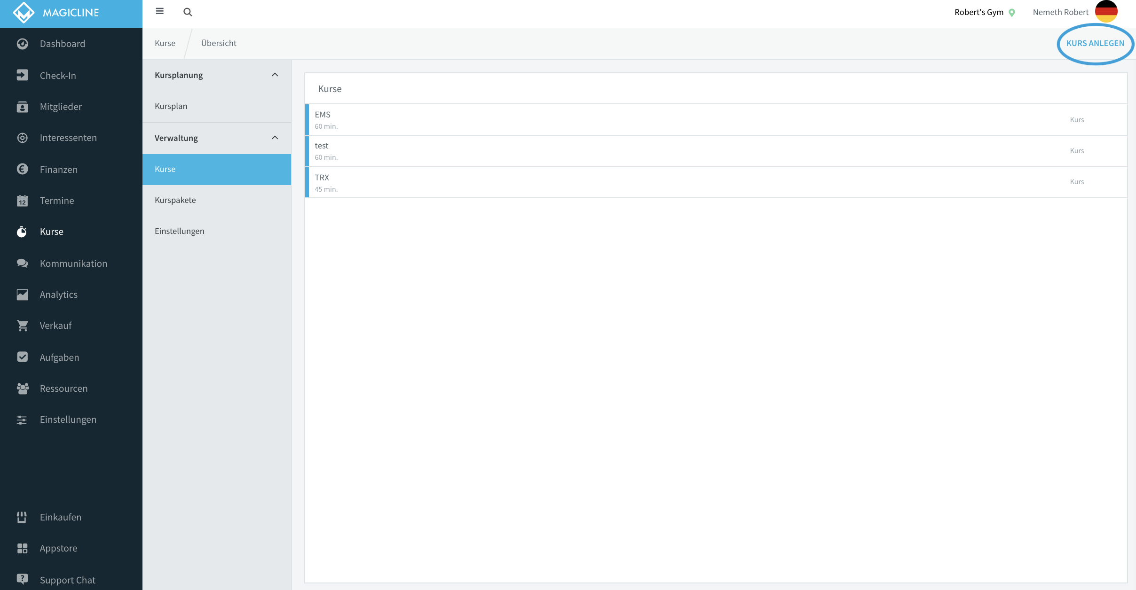Click the Kurs label in EMS row

(x=1077, y=120)
